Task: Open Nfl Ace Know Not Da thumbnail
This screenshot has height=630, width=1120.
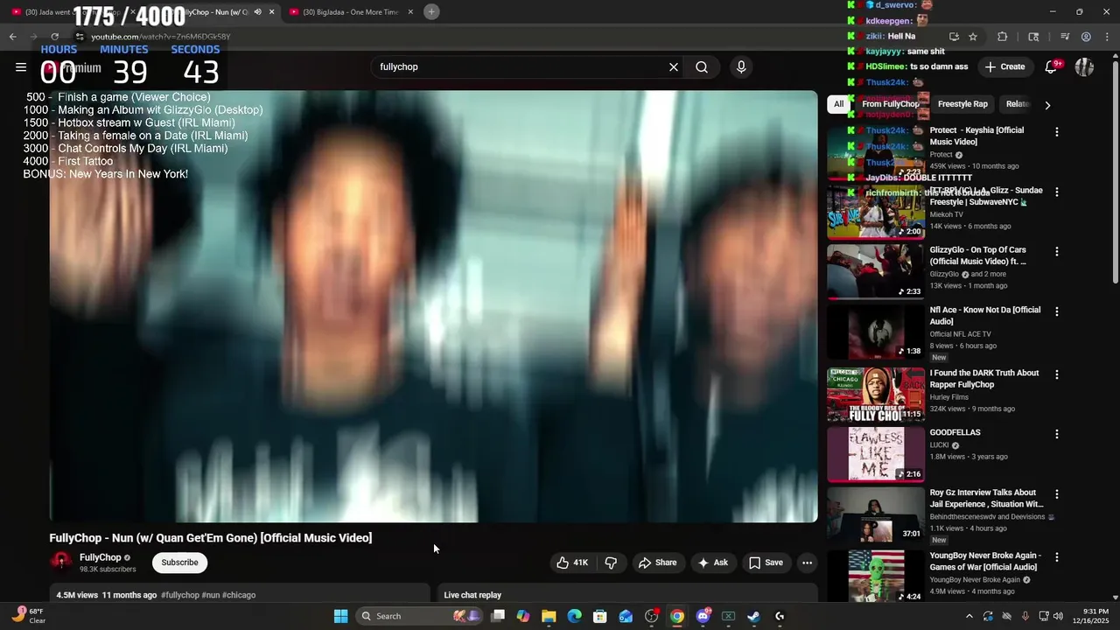Action: pos(876,332)
